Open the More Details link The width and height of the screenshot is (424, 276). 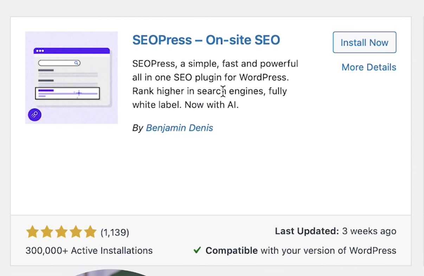point(369,67)
